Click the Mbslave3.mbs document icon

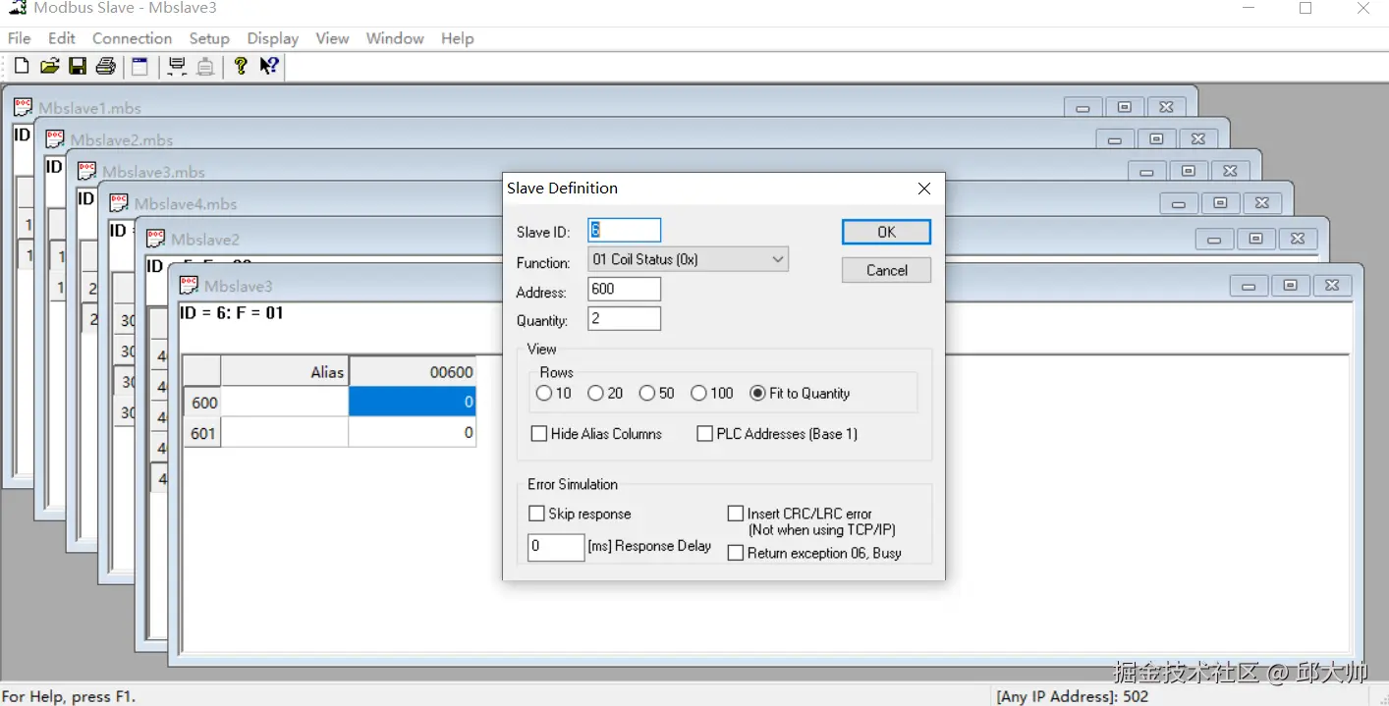(87, 171)
